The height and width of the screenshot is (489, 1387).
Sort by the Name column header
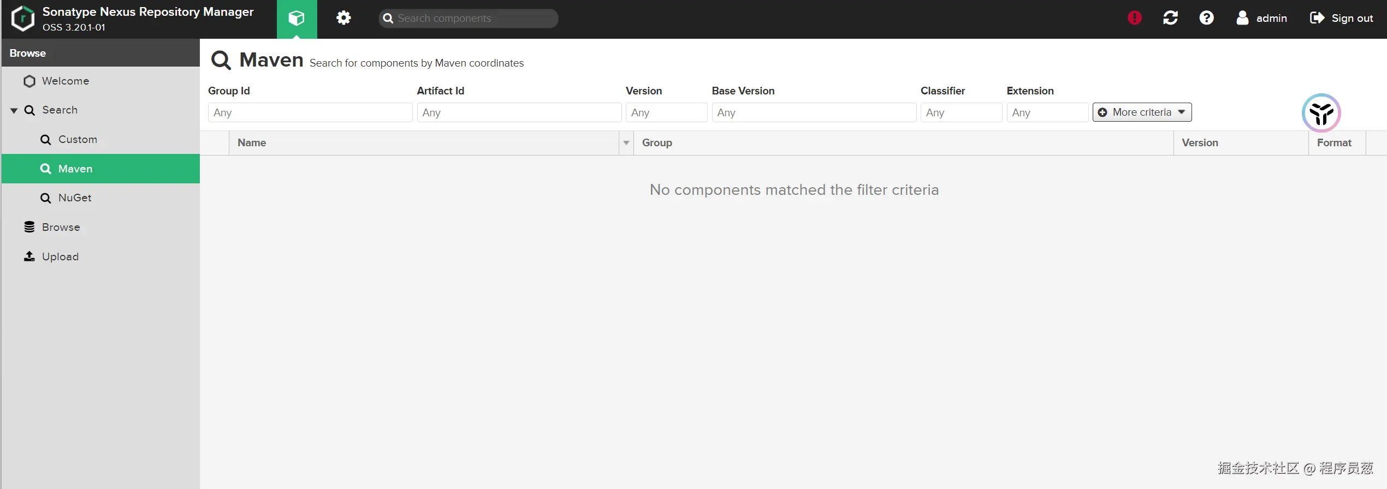[424, 143]
